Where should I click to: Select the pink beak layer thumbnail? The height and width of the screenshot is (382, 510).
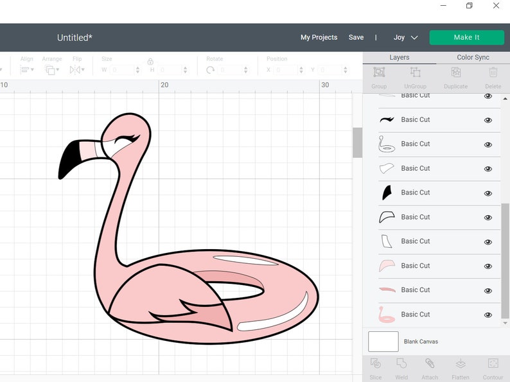[387, 266]
